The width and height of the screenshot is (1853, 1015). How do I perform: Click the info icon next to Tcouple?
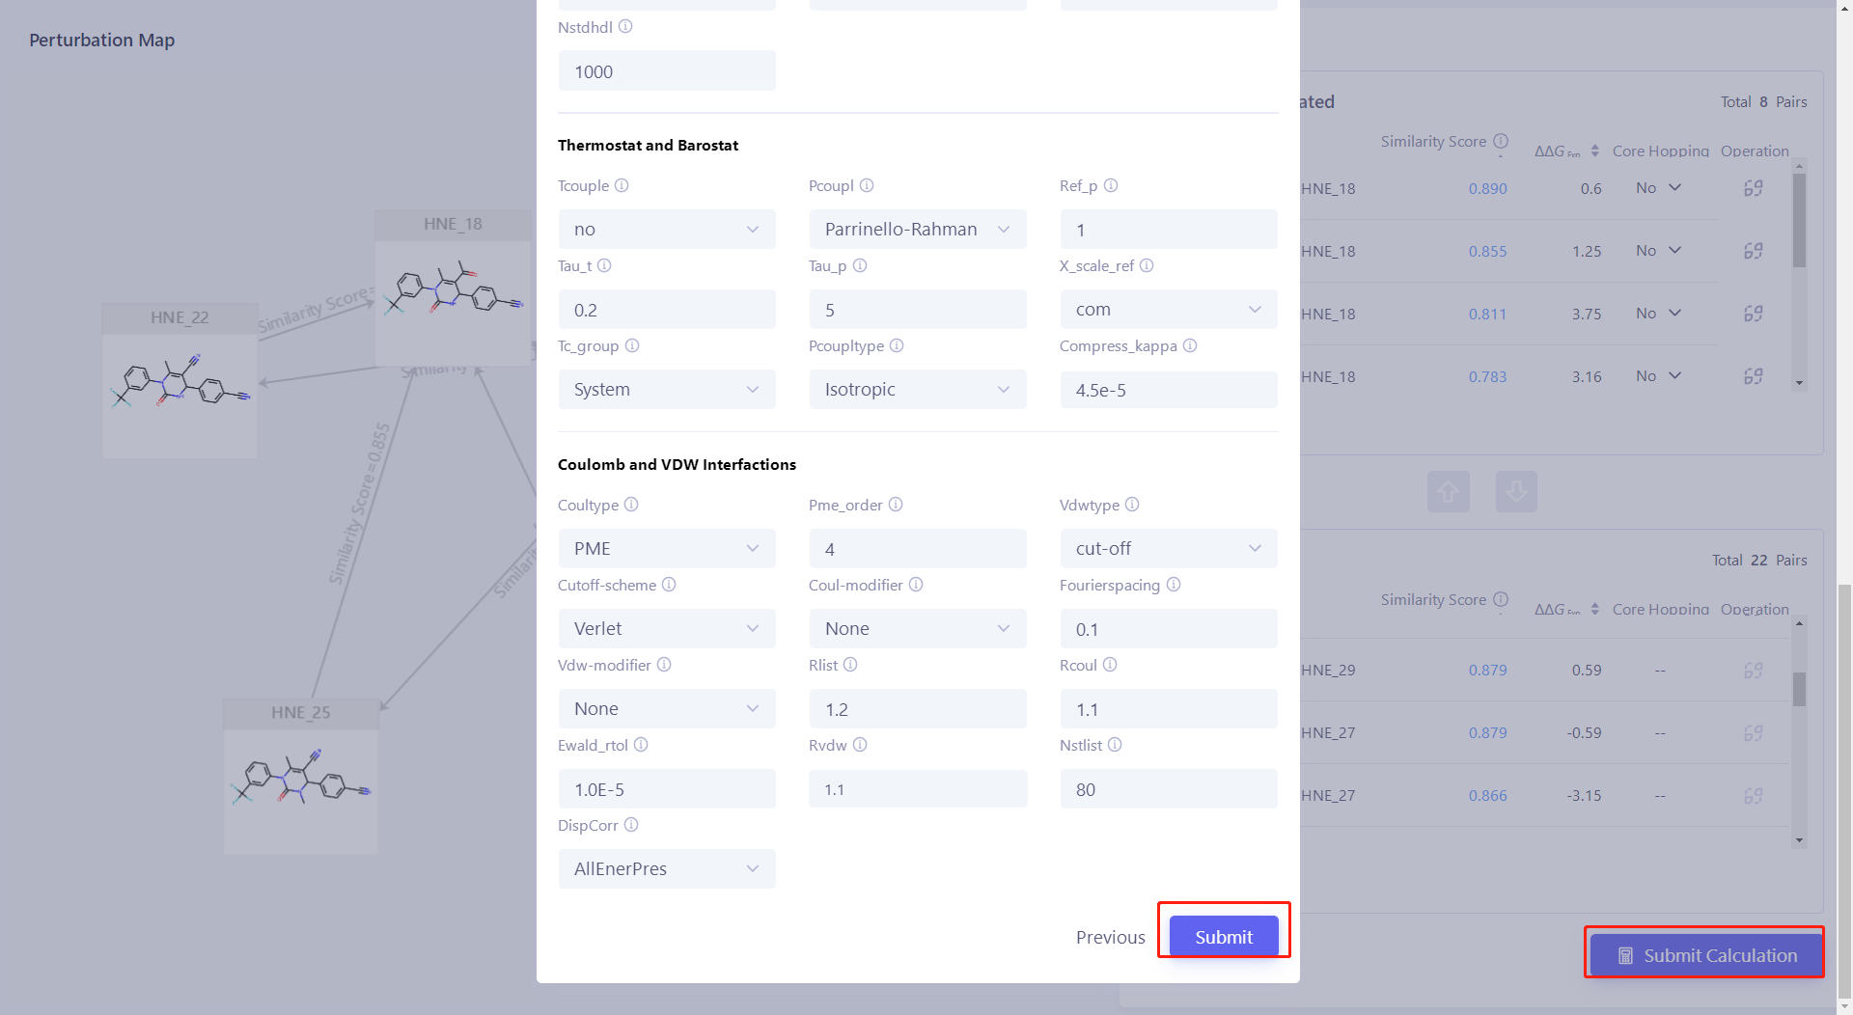point(622,185)
